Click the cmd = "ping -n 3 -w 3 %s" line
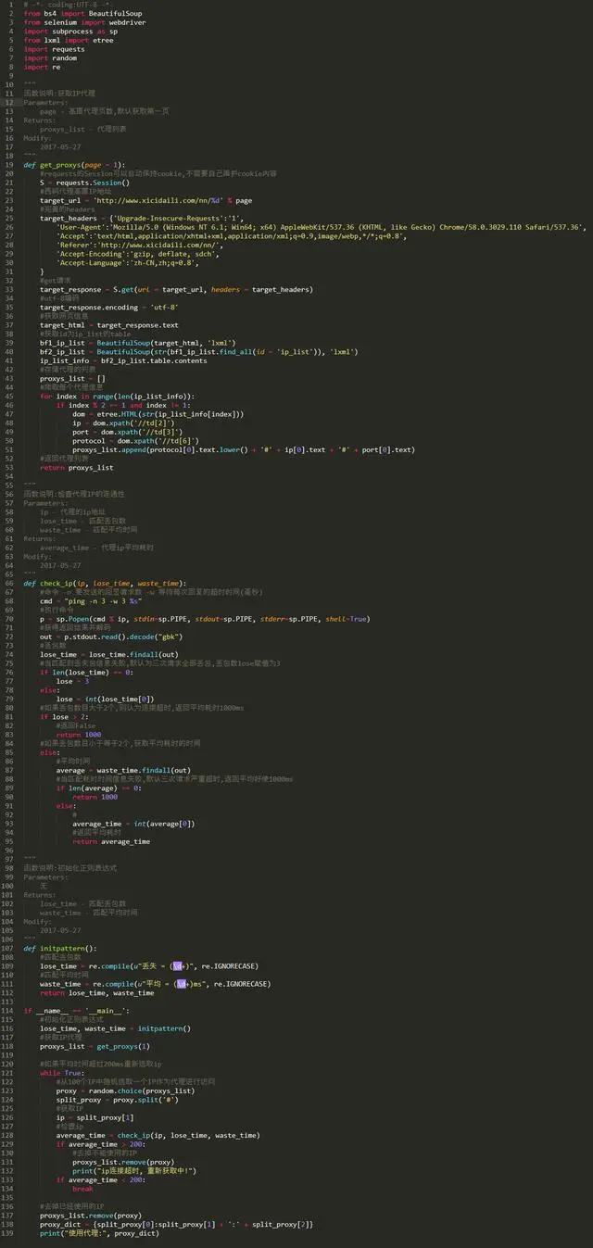This screenshot has height=1248, width=593. click(91, 600)
